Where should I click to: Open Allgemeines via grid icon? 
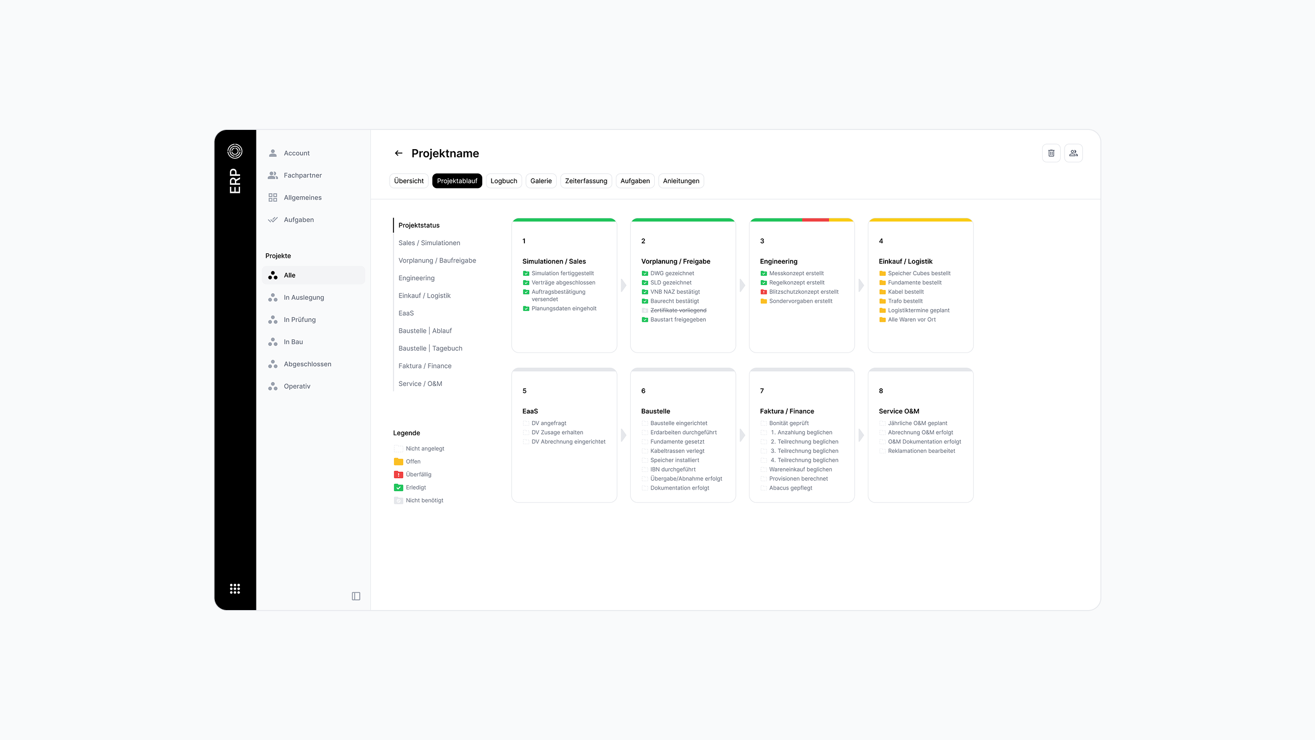coord(273,197)
